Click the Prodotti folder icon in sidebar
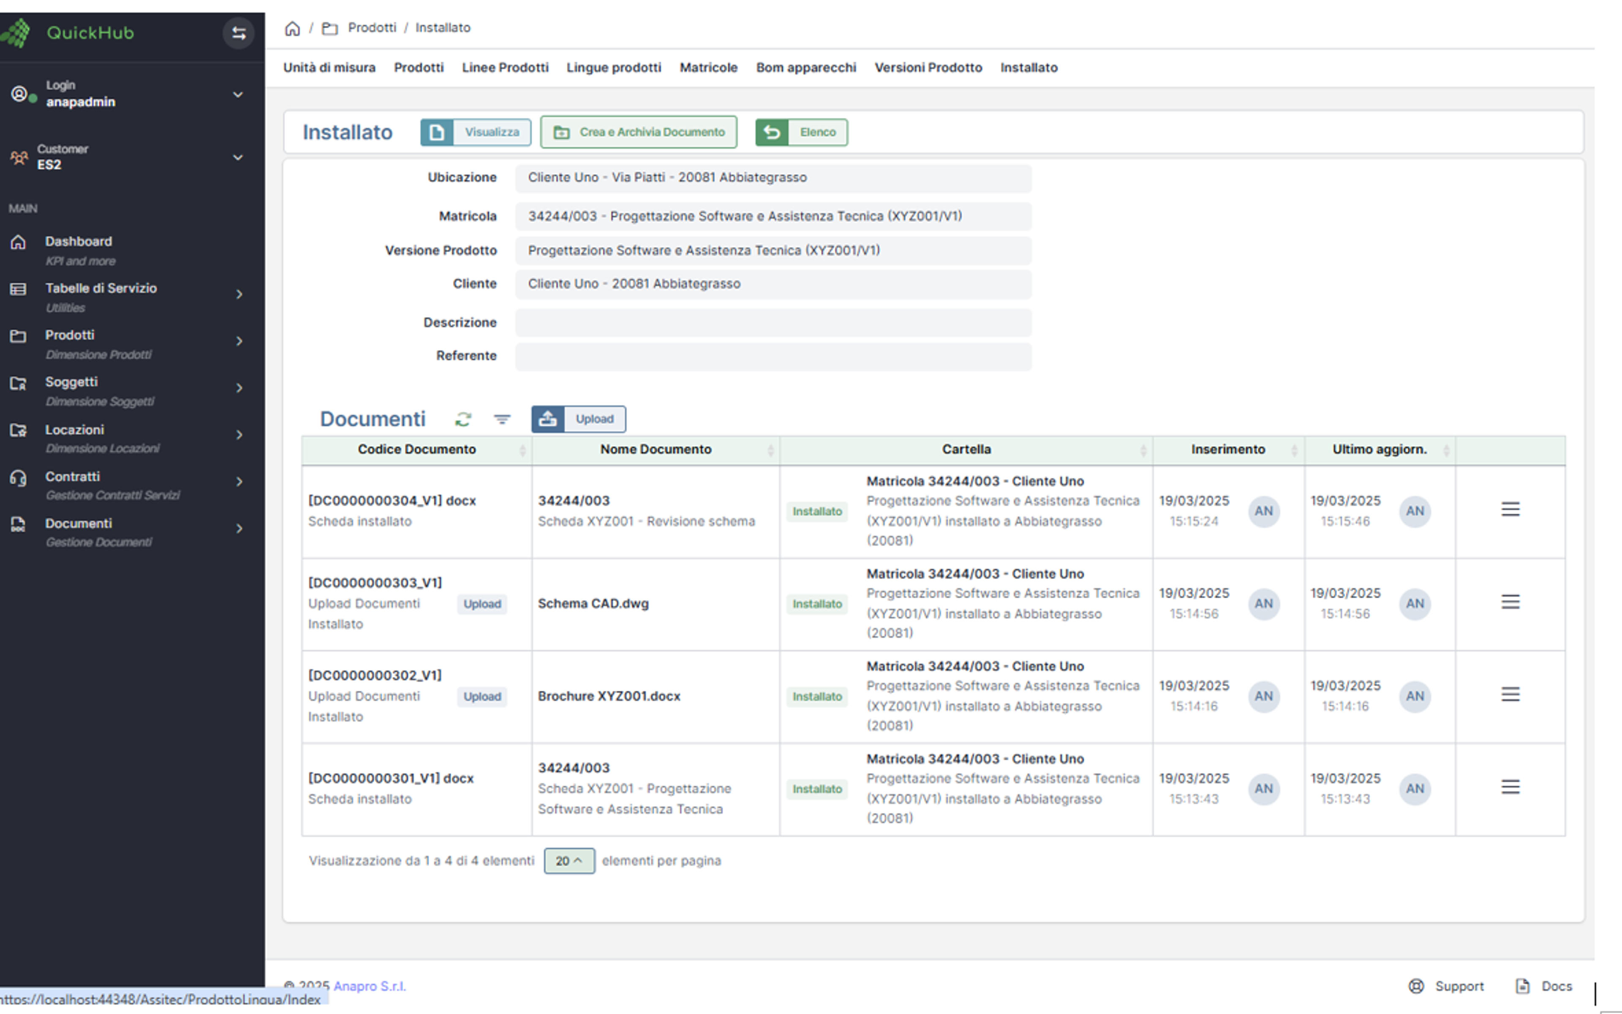 pos(18,336)
